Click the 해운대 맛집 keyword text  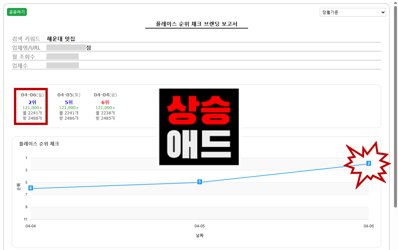61,39
